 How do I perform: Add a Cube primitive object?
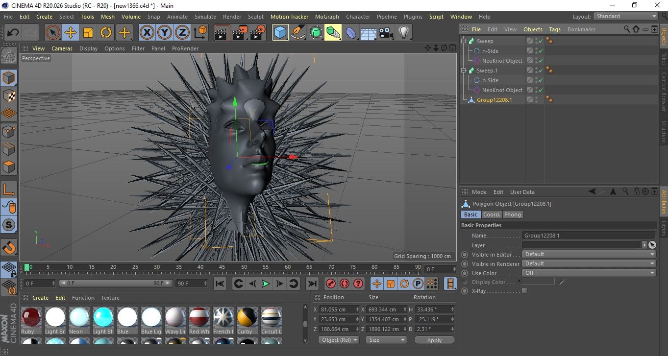(x=280, y=33)
